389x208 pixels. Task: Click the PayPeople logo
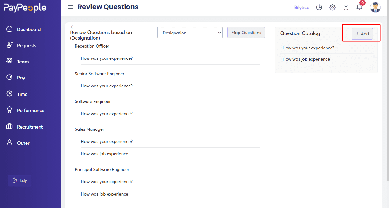point(25,8)
